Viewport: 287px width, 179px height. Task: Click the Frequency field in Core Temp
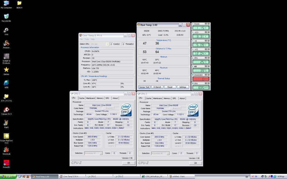[112, 65]
